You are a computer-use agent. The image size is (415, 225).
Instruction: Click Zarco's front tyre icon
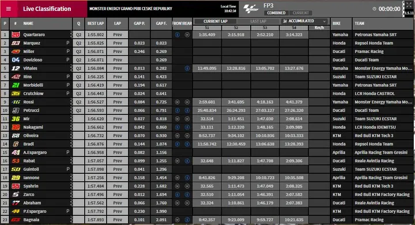(x=178, y=195)
